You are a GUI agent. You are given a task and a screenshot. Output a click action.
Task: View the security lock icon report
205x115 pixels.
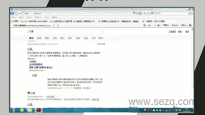click(x=140, y=13)
